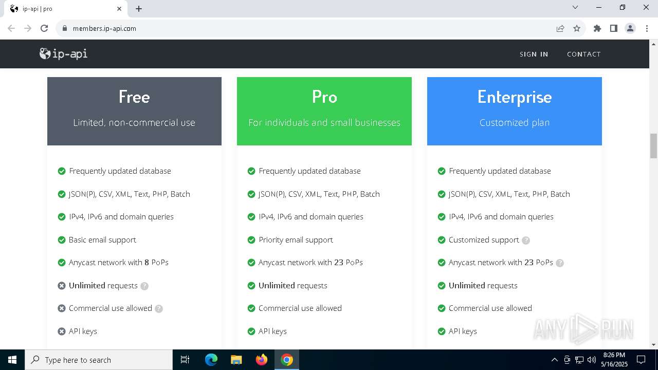Click the green check beside Free Basic email support
658x370 pixels.
click(x=62, y=240)
